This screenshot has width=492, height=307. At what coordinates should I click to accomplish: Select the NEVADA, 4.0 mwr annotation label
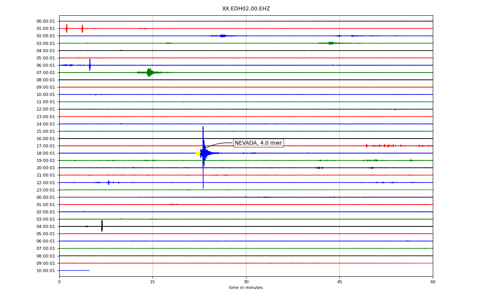coord(258,143)
